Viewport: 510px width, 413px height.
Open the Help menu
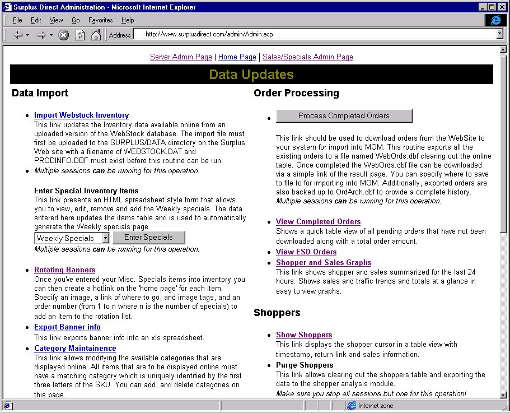(128, 20)
